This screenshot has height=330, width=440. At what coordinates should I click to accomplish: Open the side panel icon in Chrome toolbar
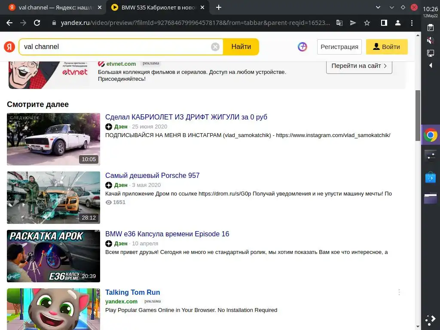tap(384, 23)
